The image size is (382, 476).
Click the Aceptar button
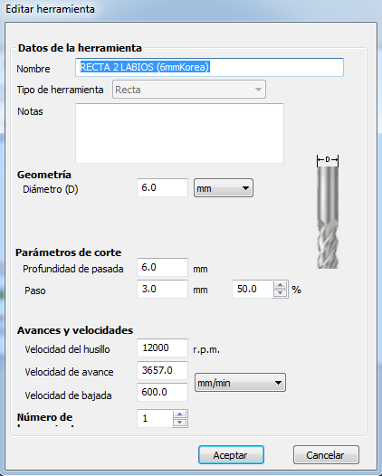tap(231, 455)
